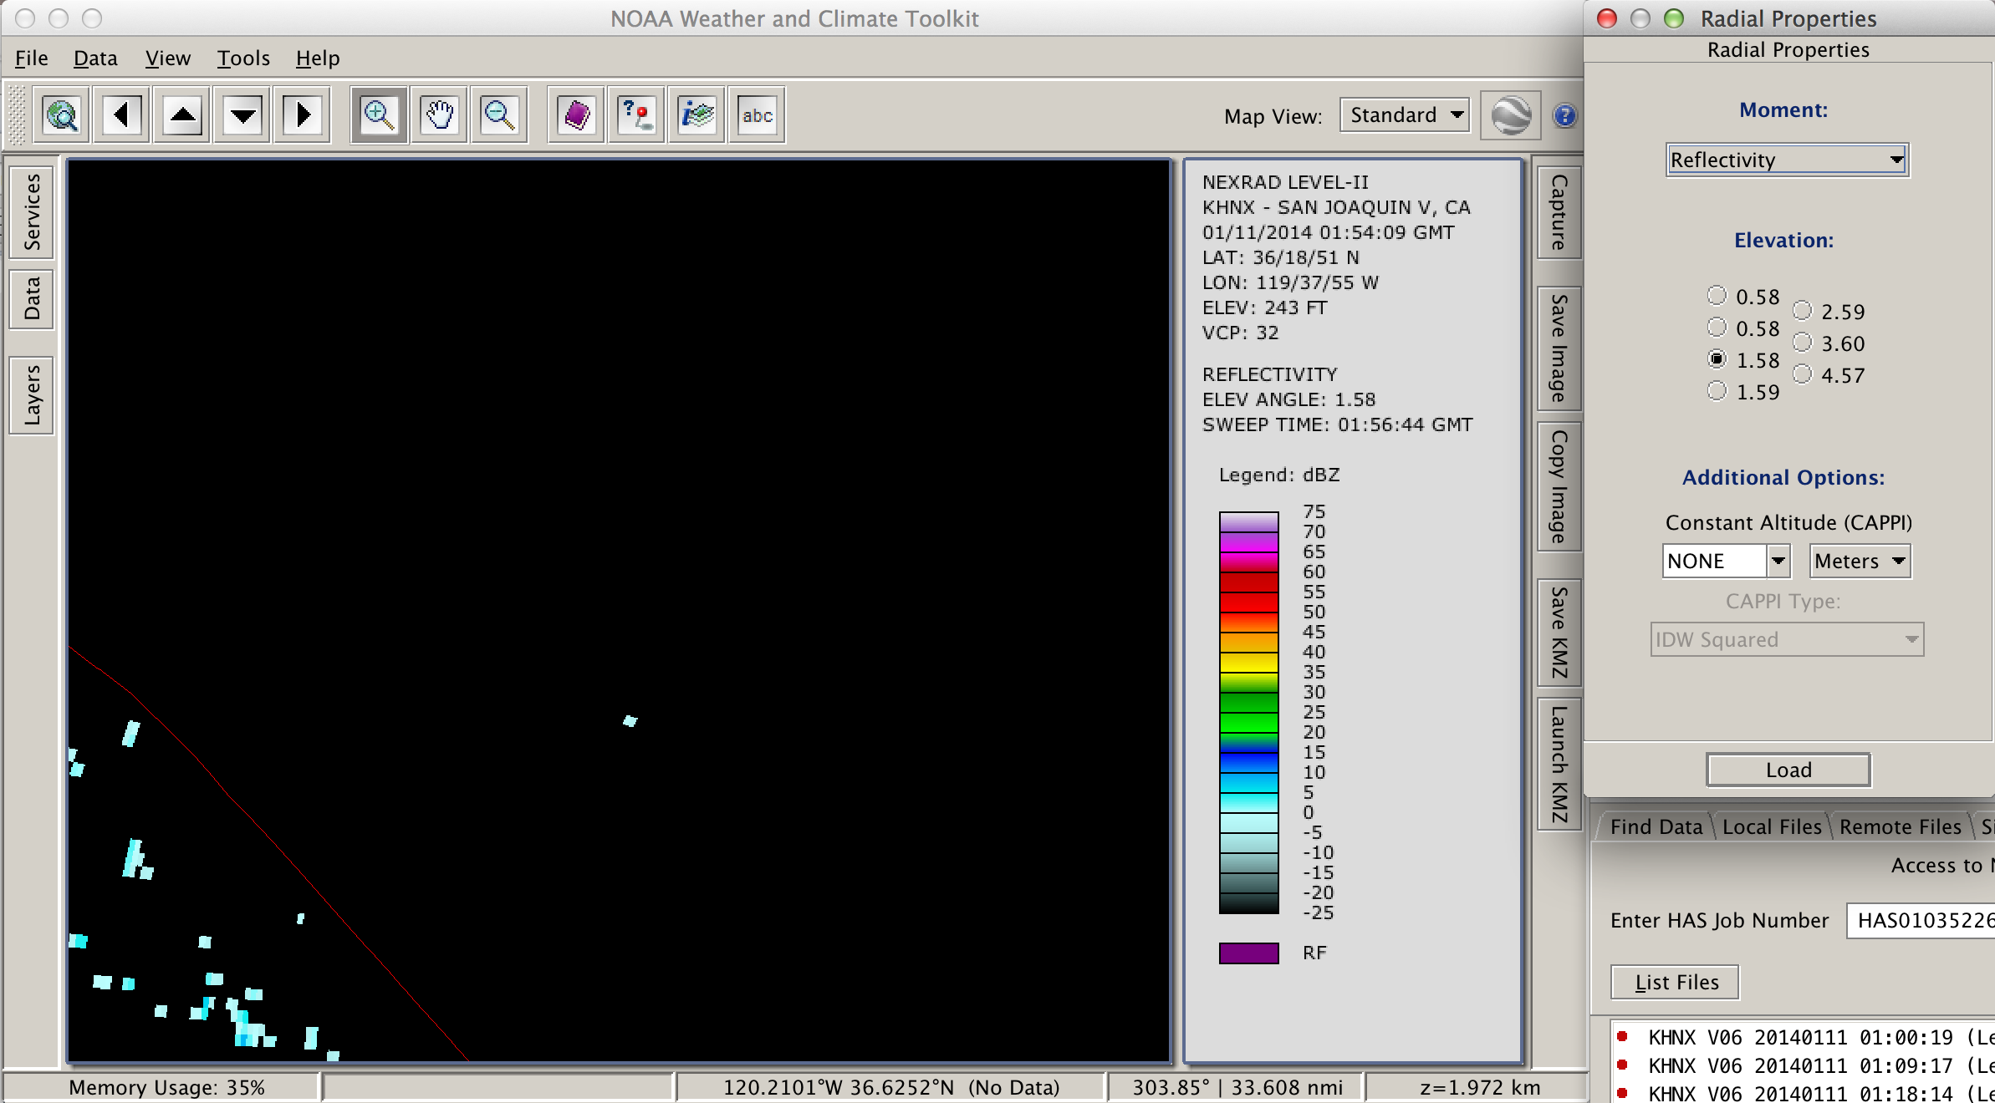Click the HAS Job Number input field
The height and width of the screenshot is (1103, 1995).
(x=1920, y=920)
